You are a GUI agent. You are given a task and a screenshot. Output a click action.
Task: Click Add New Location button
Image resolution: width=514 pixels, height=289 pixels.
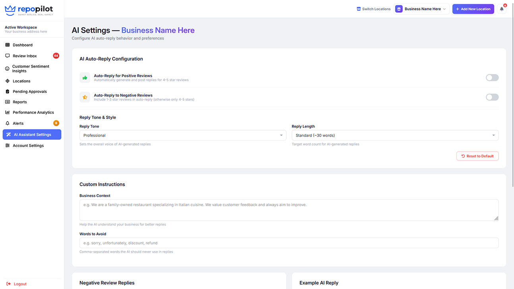pyautogui.click(x=473, y=9)
